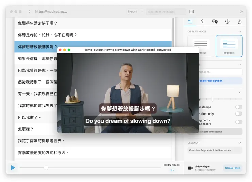The image size is (252, 182).
Task: Click the 1× playback speed control
Action: click(x=172, y=170)
